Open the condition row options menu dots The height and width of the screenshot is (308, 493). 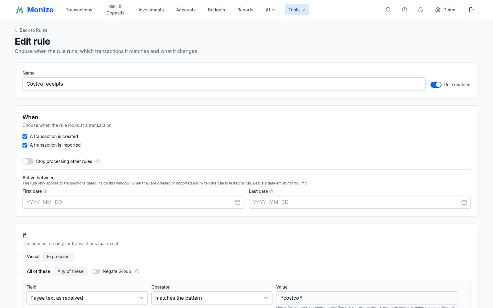(464, 290)
